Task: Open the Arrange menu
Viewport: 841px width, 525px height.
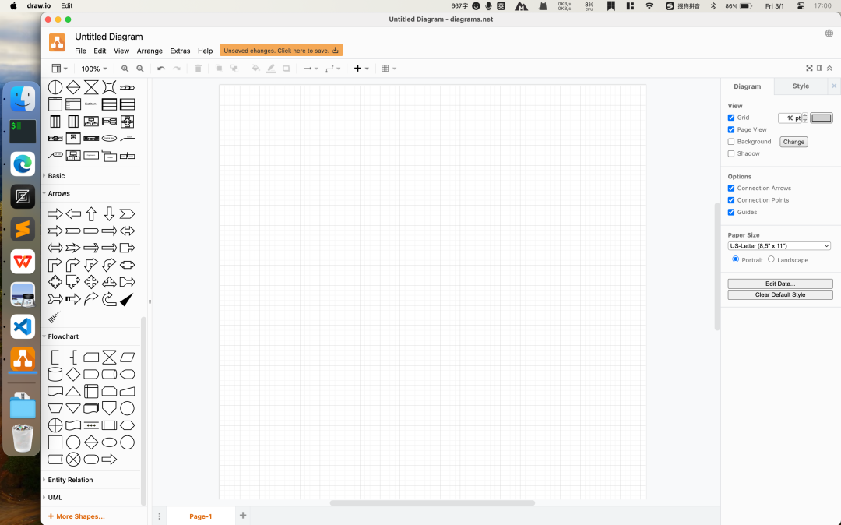Action: coord(150,51)
